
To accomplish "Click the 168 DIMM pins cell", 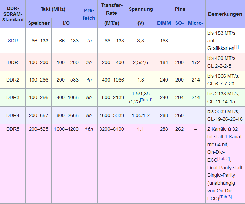I will tap(164, 41).
